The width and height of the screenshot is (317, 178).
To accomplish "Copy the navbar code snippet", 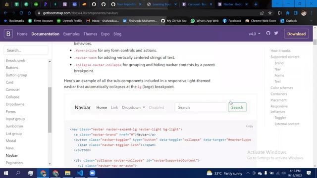I will pyautogui.click(x=250, y=126).
